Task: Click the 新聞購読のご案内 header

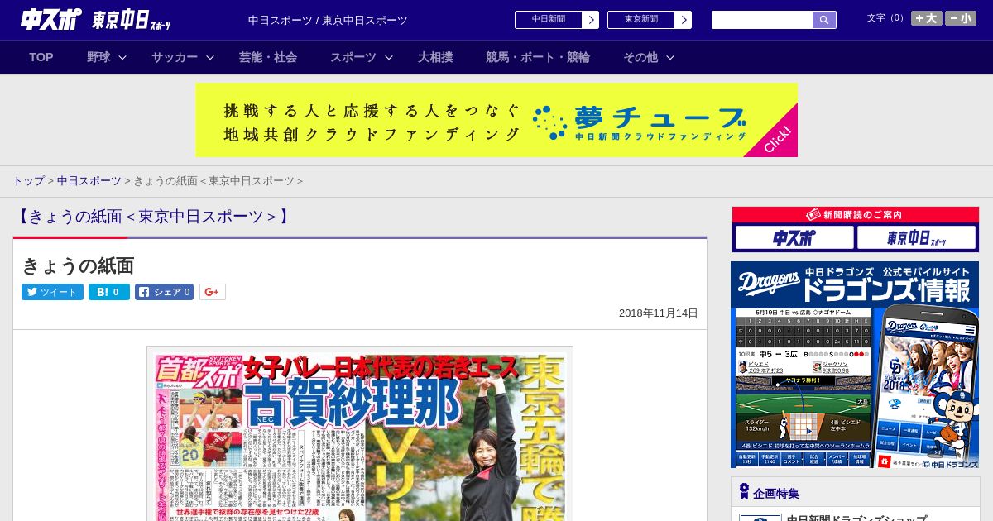Action: pos(856,215)
